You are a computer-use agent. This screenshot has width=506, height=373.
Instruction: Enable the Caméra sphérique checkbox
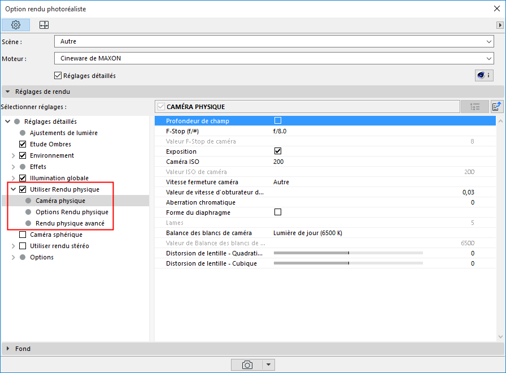[x=23, y=235]
